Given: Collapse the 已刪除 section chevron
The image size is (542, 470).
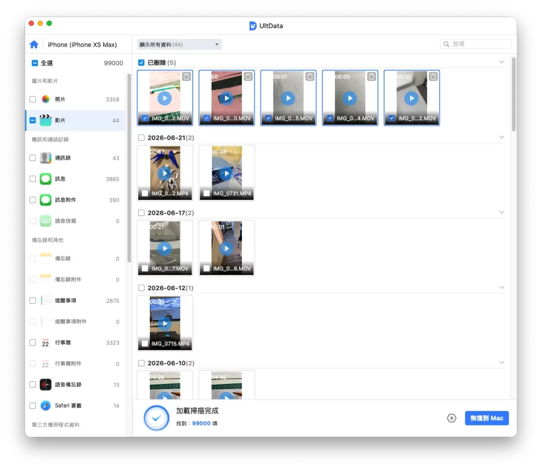Looking at the screenshot, I should (x=502, y=62).
